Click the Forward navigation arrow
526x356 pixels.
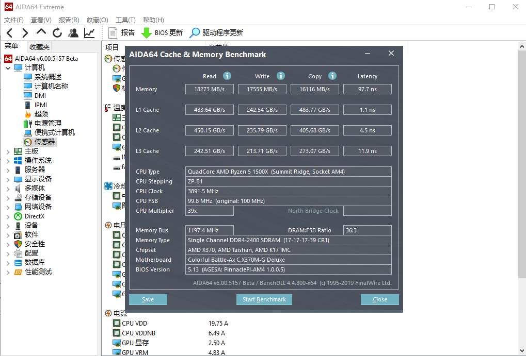pyautogui.click(x=25, y=33)
